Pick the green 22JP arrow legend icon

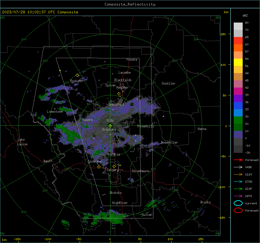pyautogui.click(x=238, y=189)
